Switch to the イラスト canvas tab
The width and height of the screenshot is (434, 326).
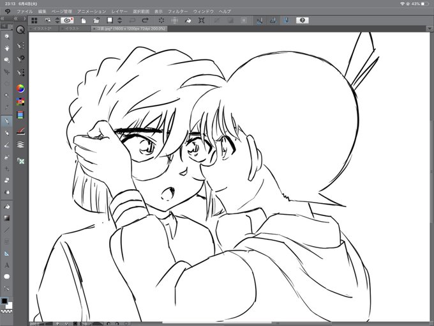point(75,29)
